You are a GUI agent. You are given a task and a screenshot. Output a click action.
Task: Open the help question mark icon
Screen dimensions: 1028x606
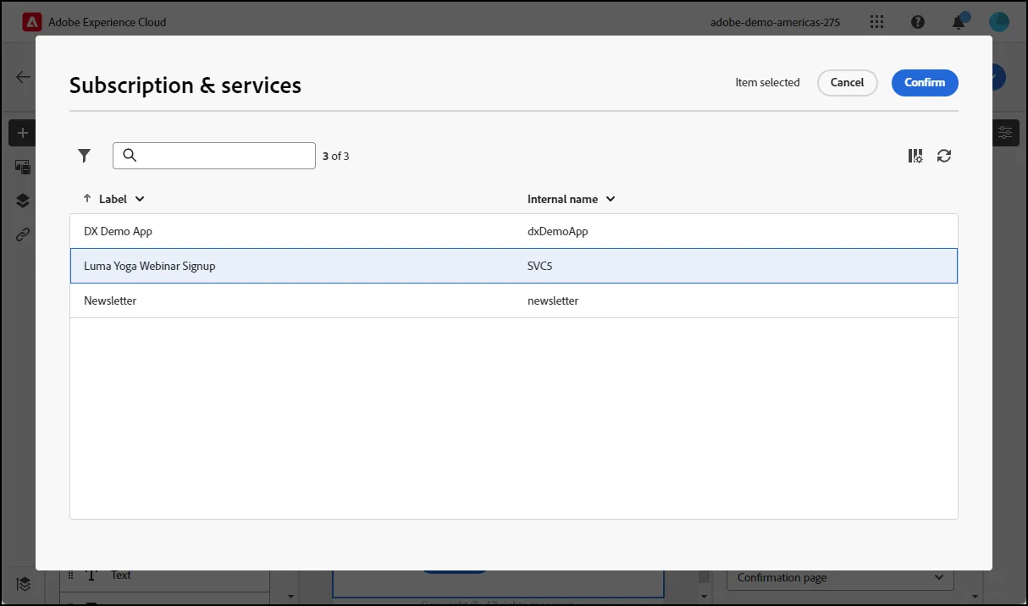[x=918, y=22]
